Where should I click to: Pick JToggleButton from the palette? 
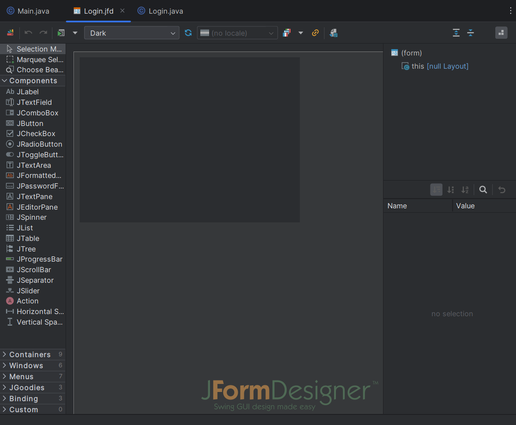coord(33,155)
